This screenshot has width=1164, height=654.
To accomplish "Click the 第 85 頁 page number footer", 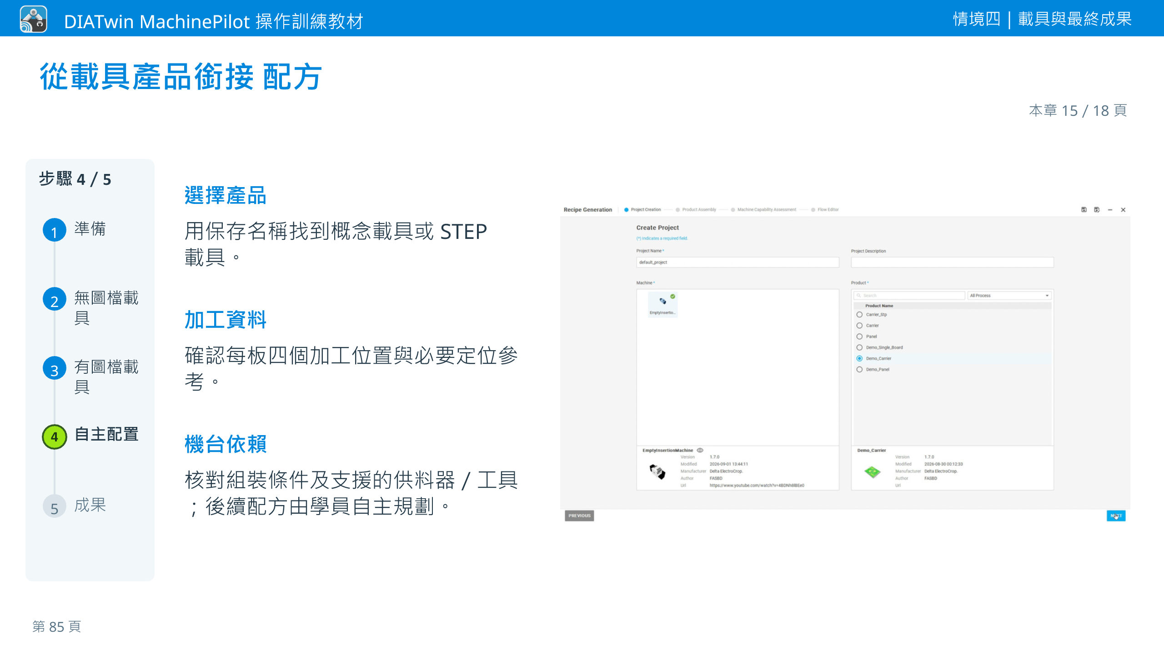I will tap(57, 627).
